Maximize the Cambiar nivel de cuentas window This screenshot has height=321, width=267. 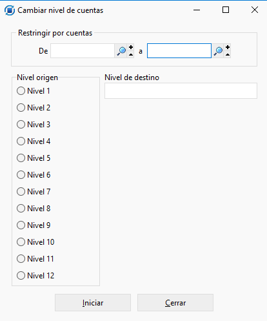pyautogui.click(x=226, y=10)
